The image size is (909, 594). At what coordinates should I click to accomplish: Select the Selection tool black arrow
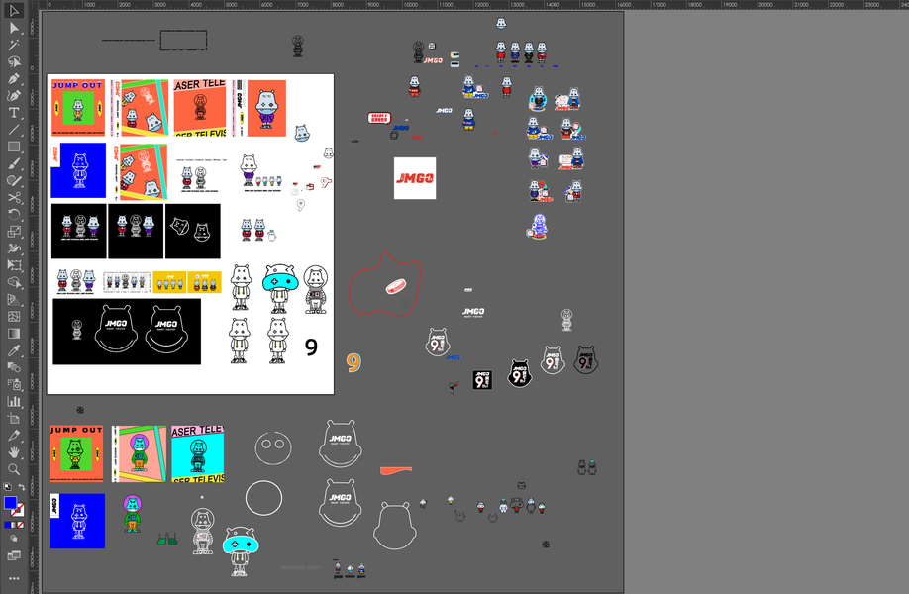[x=13, y=11]
